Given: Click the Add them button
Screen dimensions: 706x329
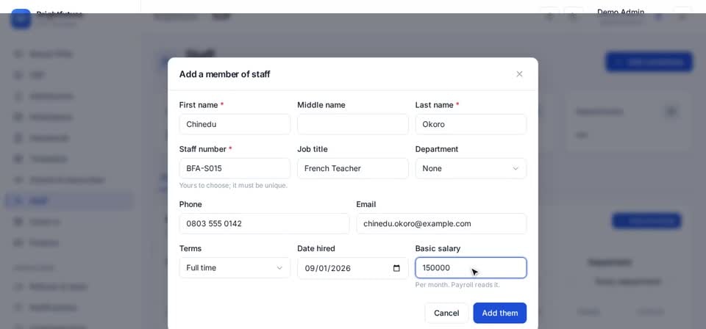Looking at the screenshot, I should (500, 313).
